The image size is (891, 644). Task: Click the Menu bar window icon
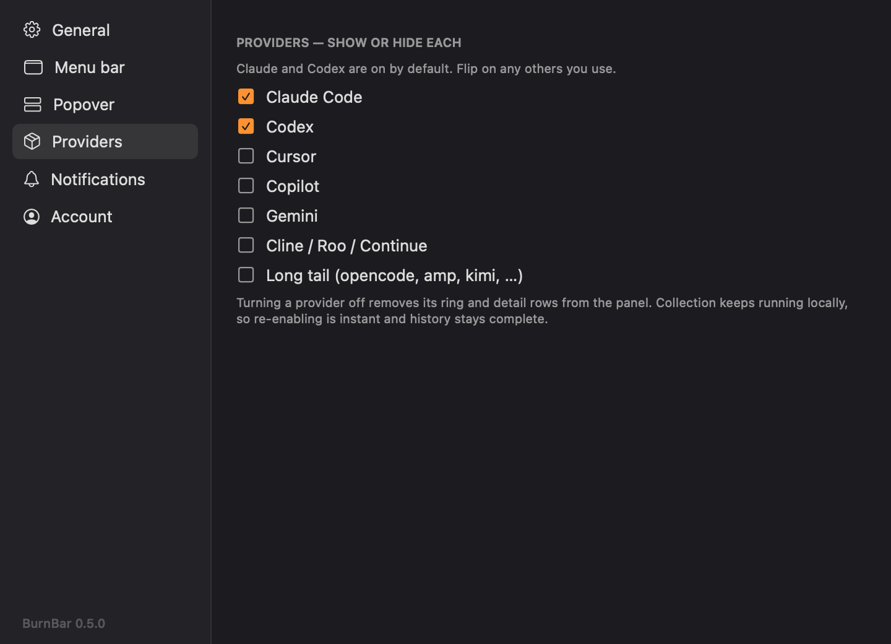[x=33, y=67]
